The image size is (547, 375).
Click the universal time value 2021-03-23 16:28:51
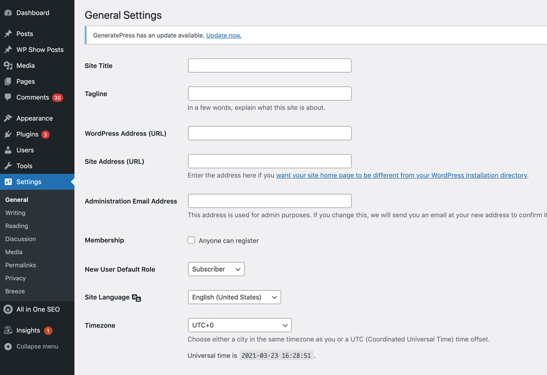point(276,355)
